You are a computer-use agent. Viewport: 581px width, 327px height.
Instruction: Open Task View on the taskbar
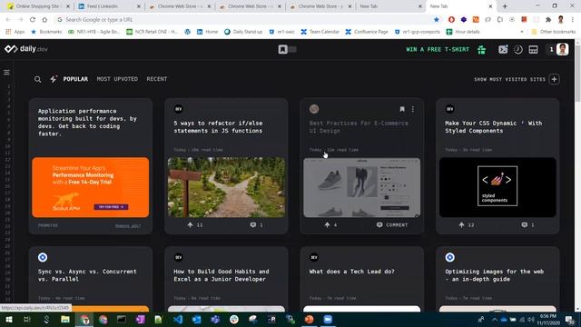tap(27, 319)
